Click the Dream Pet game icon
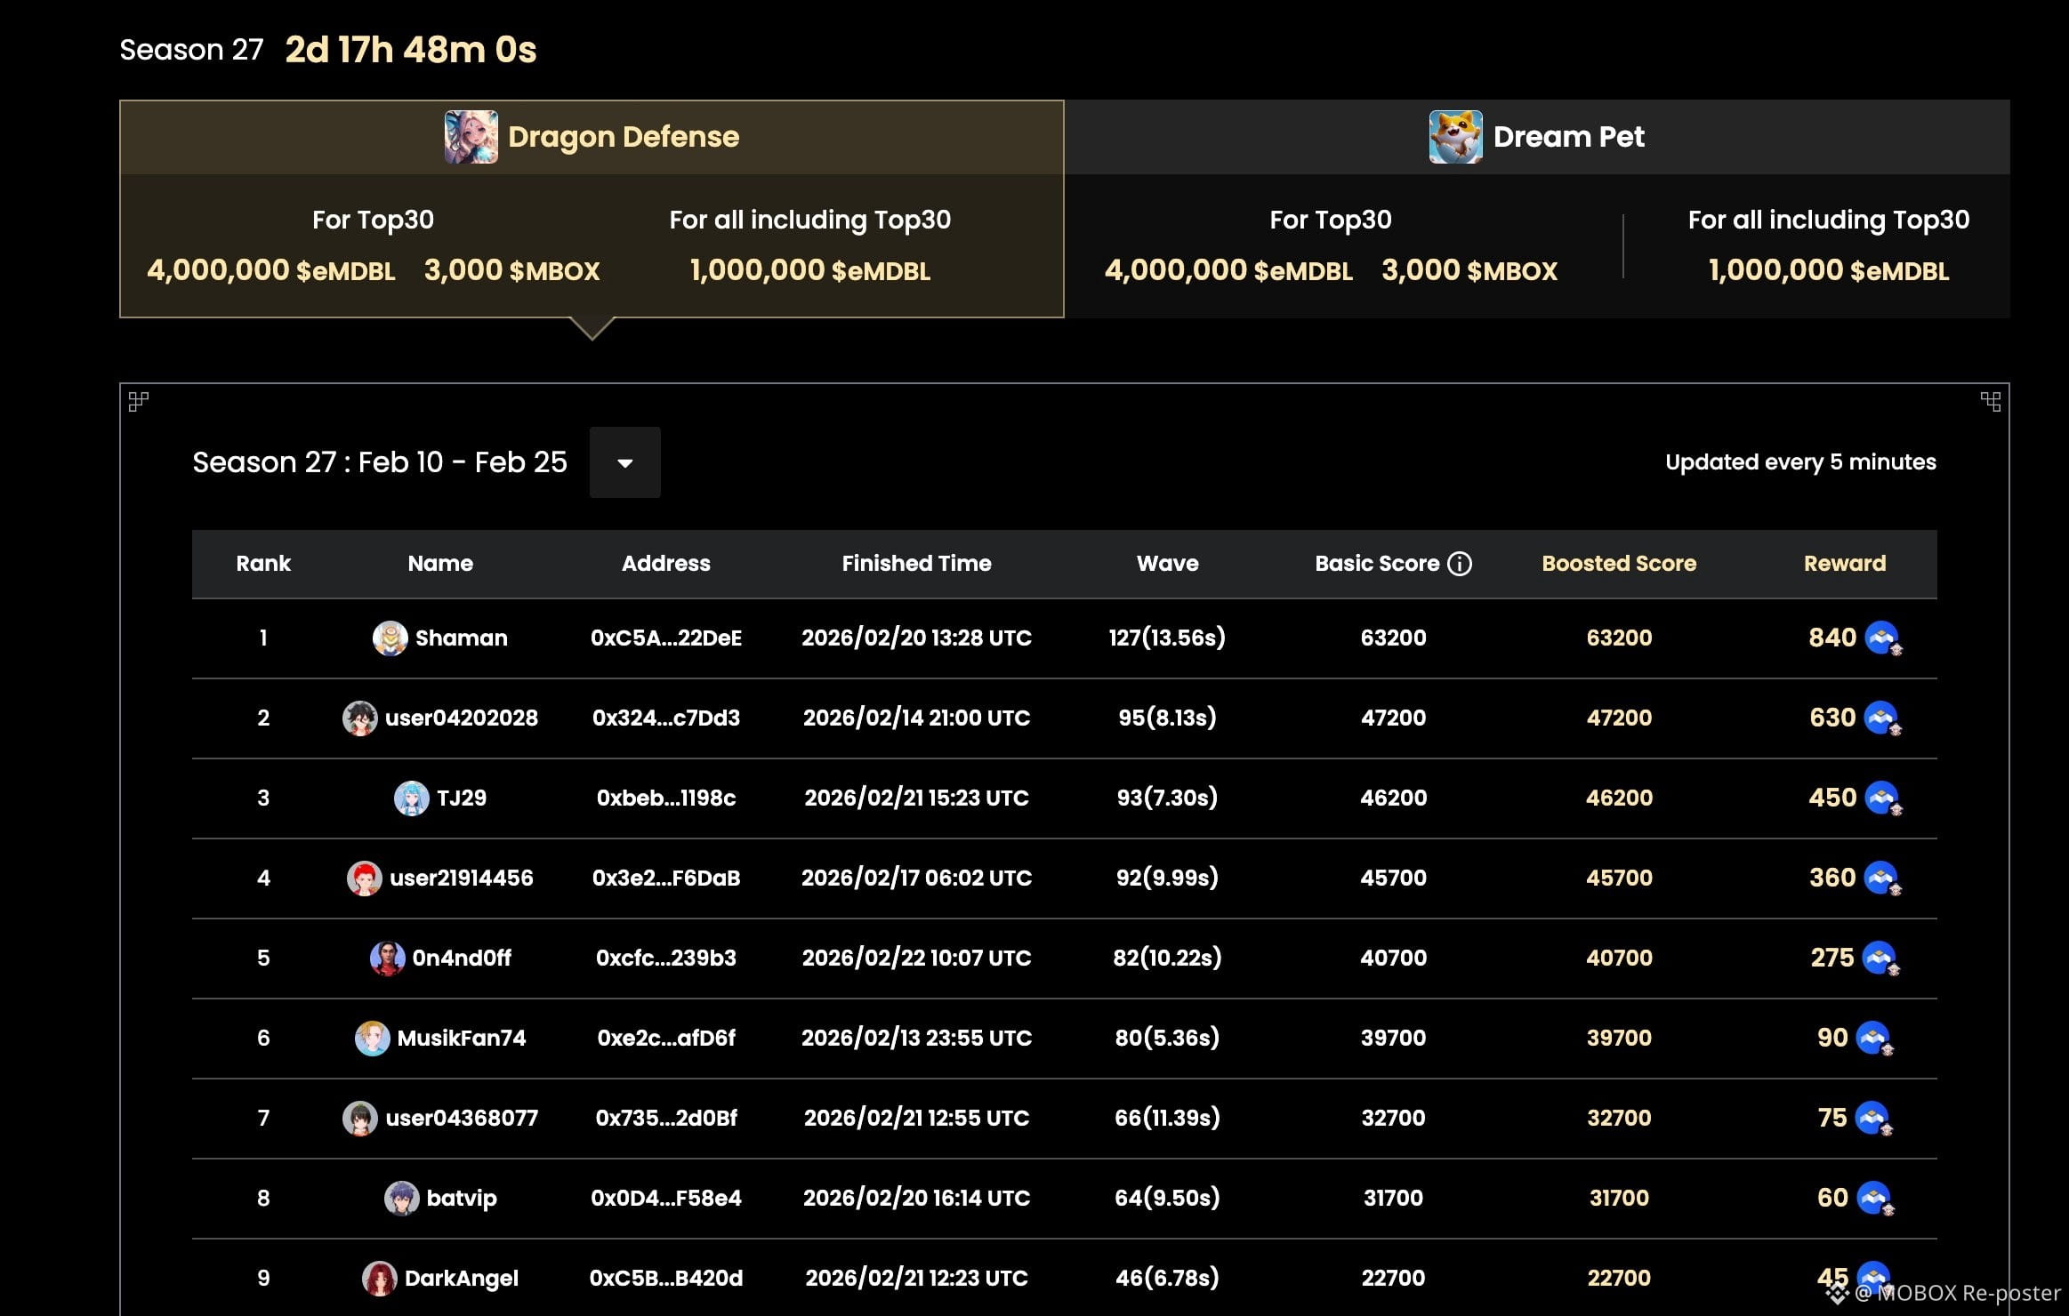Viewport: 2069px width, 1316px height. 1456,137
